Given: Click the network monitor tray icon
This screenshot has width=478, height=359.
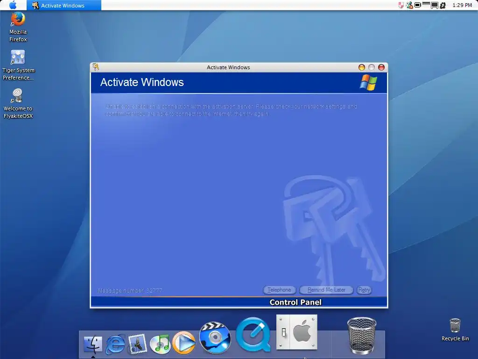Looking at the screenshot, I should tap(435, 5).
